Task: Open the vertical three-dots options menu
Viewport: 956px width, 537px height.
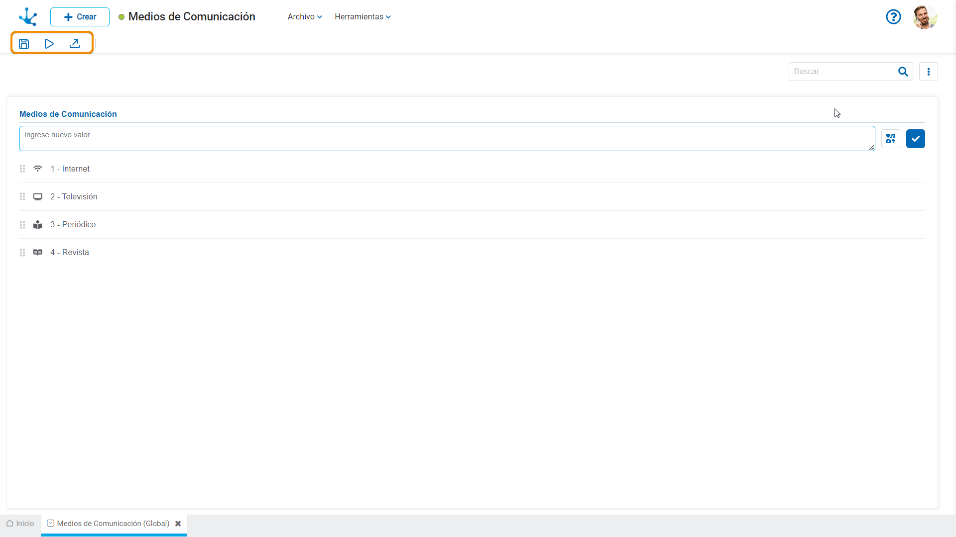Action: pyautogui.click(x=928, y=72)
